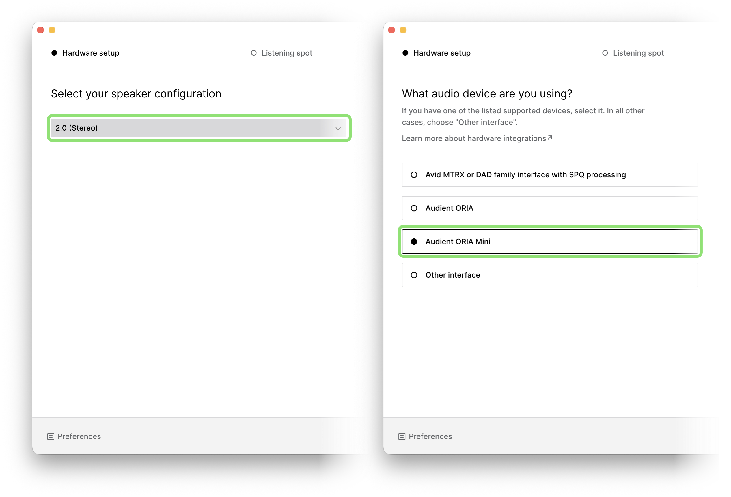The height and width of the screenshot is (497, 731).
Task: Close the left window with red button
Action: point(40,30)
